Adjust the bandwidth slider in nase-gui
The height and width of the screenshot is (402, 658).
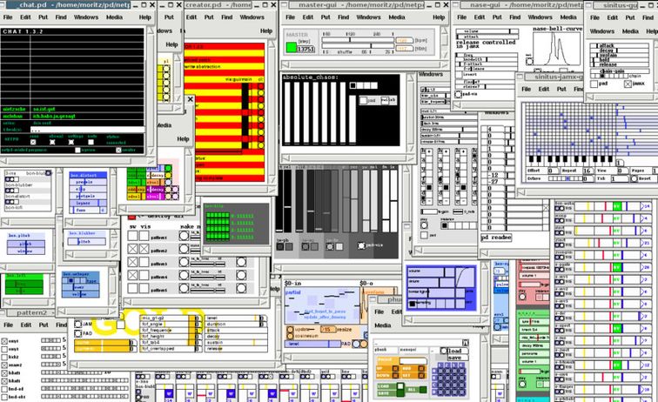pyautogui.click(x=487, y=59)
